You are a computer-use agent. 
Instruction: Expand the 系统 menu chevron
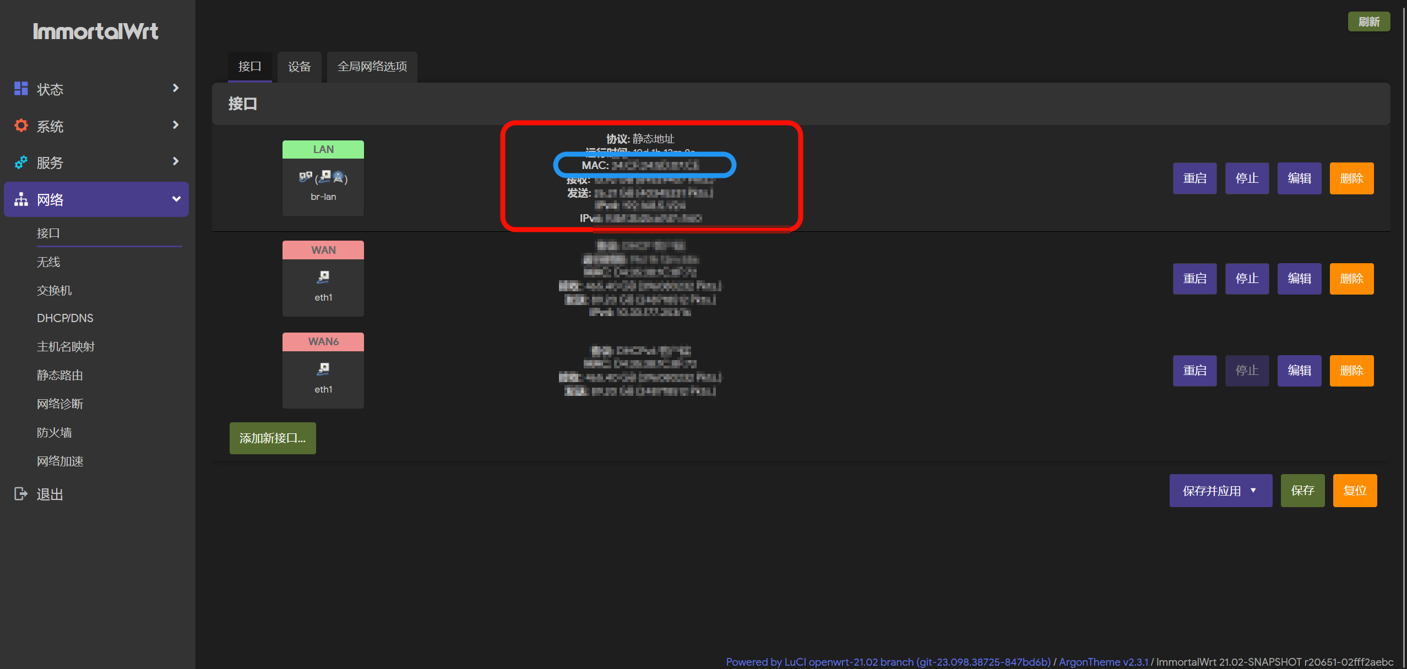pyautogui.click(x=176, y=125)
